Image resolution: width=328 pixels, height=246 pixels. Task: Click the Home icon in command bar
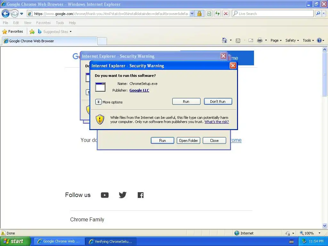tap(225, 40)
